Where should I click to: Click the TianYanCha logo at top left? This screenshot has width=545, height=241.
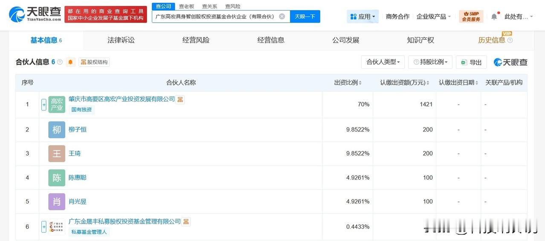(x=35, y=15)
